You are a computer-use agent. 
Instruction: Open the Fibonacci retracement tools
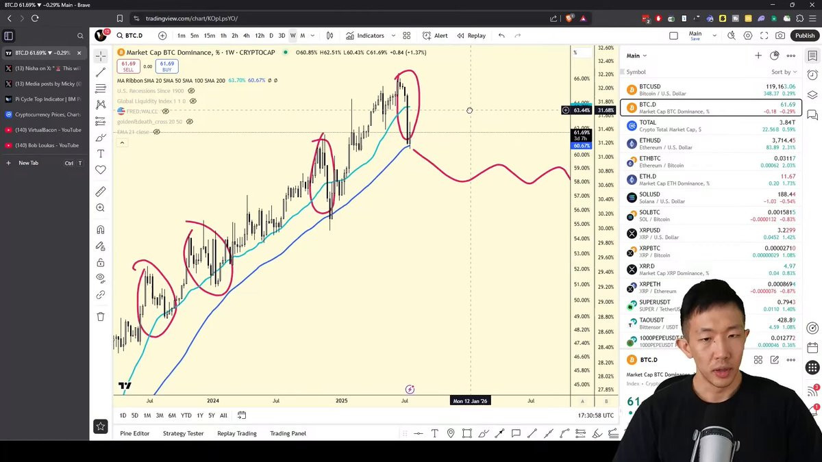[101, 88]
